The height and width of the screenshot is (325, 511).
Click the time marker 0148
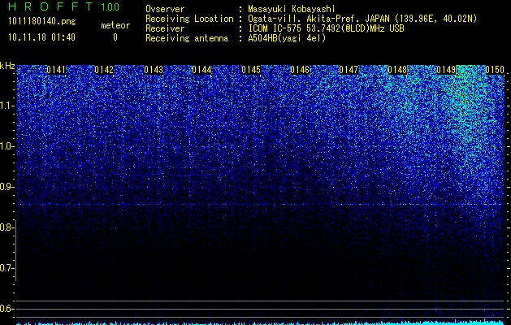397,70
